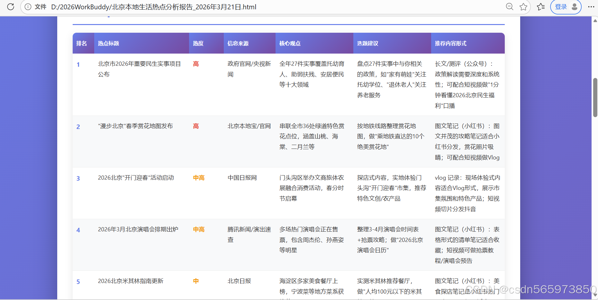Viewport: 598px width, 300px height.
Task: Click format cell 图文笔记 in 赏花地图 row
Action: click(467, 141)
